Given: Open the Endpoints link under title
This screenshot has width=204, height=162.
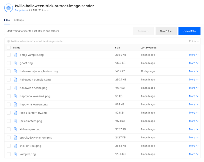Looking at the screenshot, I should (21, 10).
